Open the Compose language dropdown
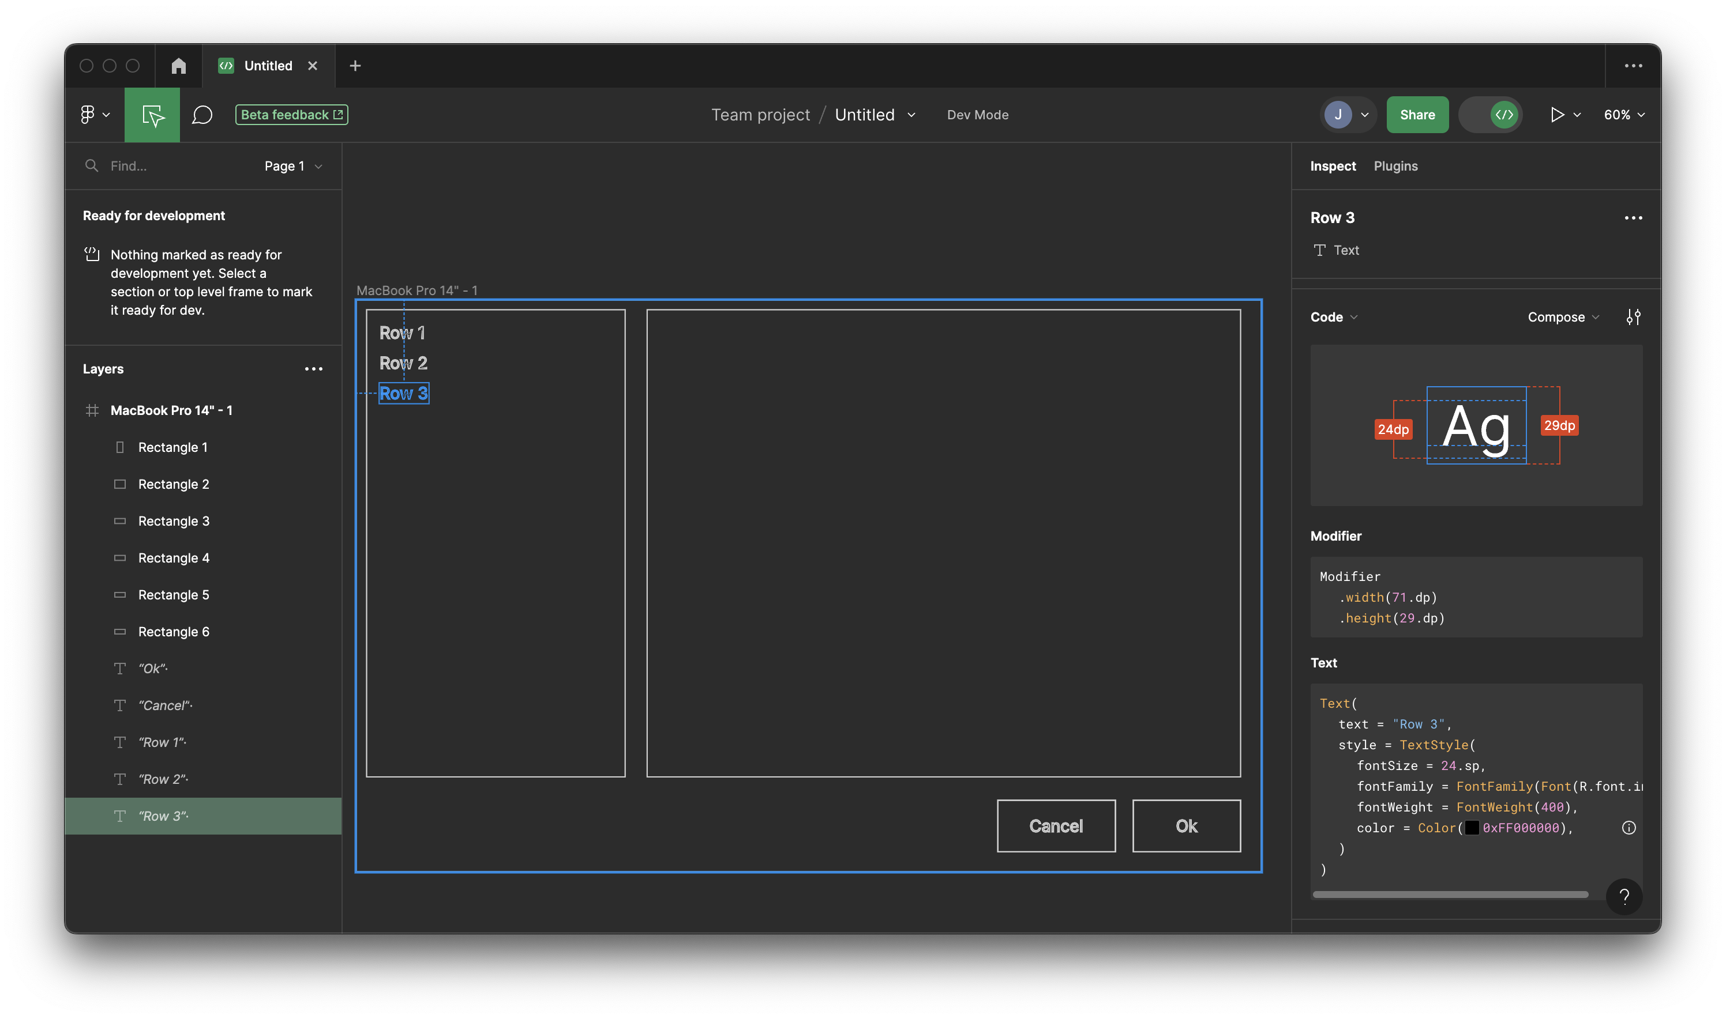 1563,316
